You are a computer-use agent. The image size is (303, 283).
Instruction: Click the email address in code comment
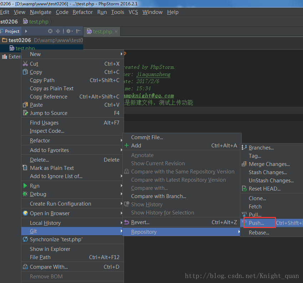[149, 95]
